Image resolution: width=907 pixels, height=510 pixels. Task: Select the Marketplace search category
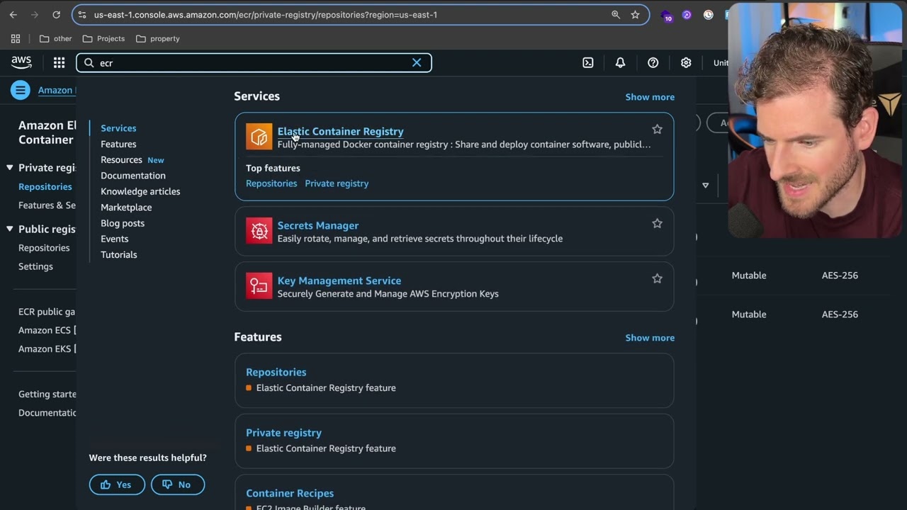[x=126, y=207]
